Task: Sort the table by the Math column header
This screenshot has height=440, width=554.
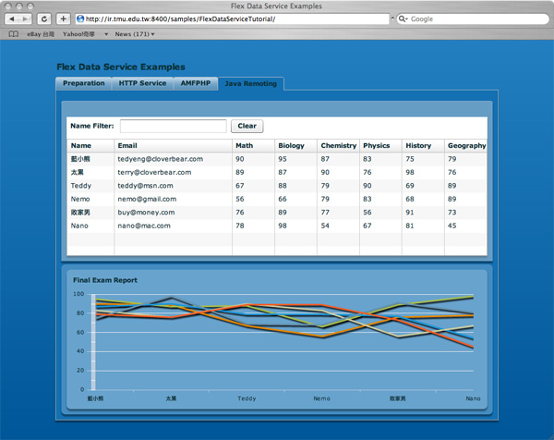Action: pyautogui.click(x=252, y=145)
